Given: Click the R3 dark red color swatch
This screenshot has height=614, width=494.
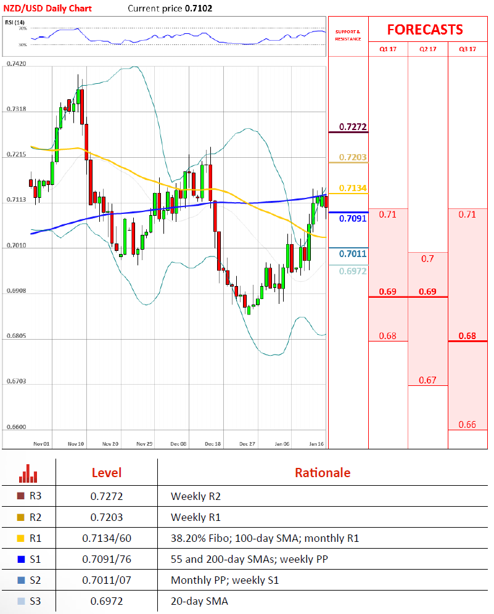Looking at the screenshot, I should (x=21, y=496).
